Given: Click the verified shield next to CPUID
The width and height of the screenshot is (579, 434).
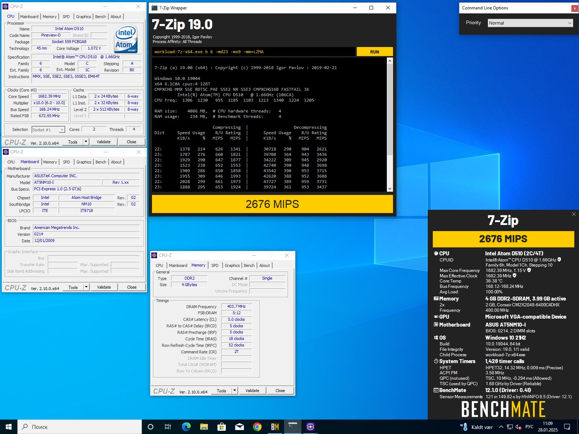Looking at the screenshot, I should pos(559,260).
